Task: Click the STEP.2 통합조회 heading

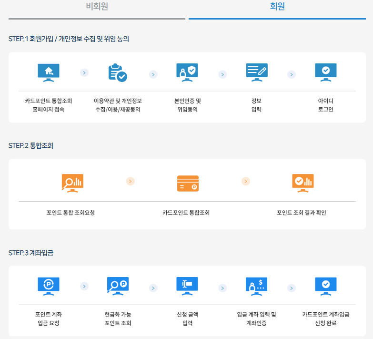Action: point(31,145)
